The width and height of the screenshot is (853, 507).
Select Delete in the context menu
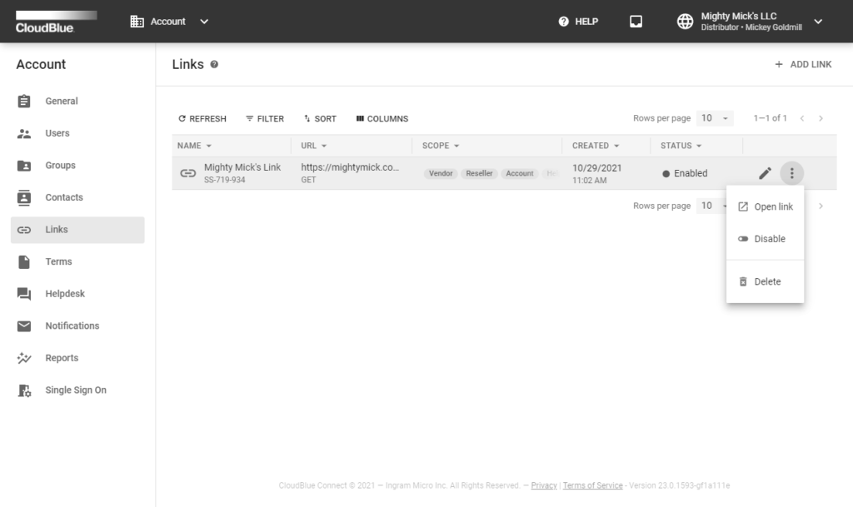pos(766,281)
